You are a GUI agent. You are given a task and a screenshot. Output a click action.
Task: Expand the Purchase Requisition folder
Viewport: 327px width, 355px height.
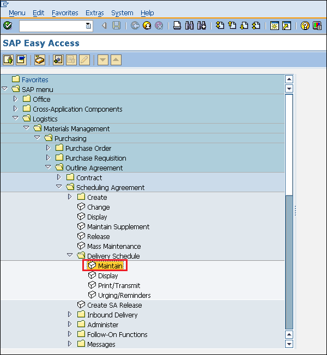point(48,157)
